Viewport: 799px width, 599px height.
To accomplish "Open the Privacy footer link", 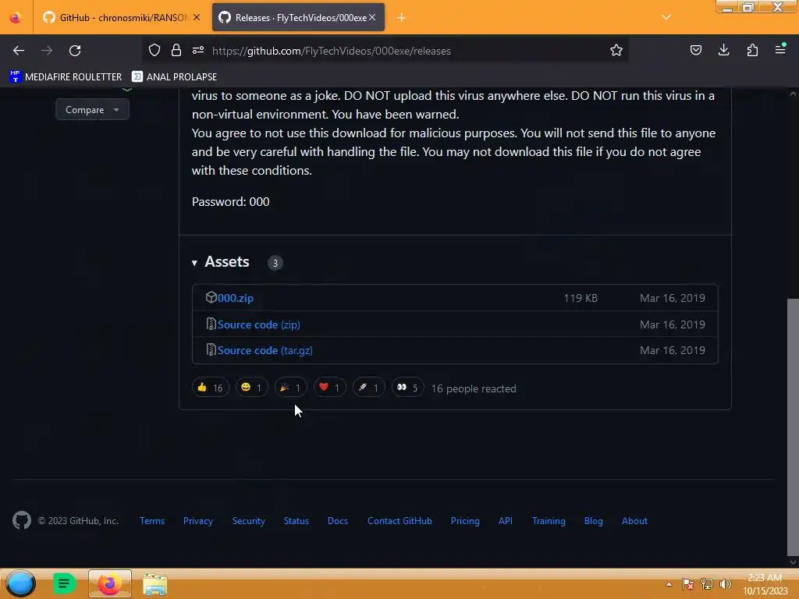I will (197, 520).
